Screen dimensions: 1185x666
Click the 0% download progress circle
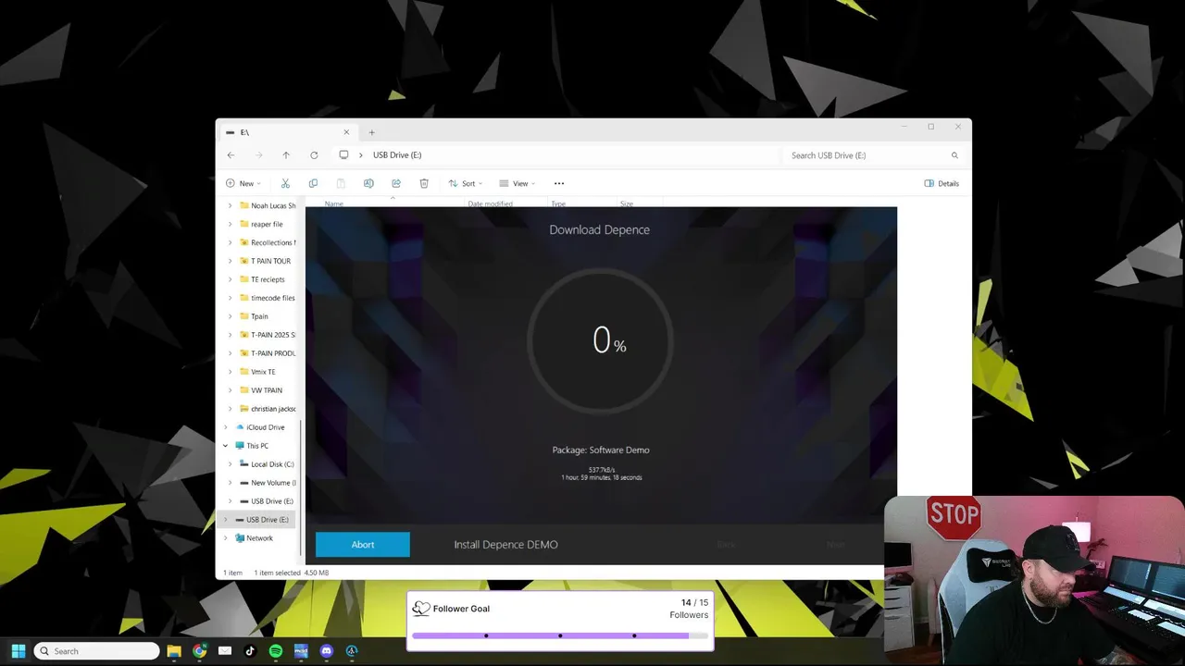coord(600,341)
